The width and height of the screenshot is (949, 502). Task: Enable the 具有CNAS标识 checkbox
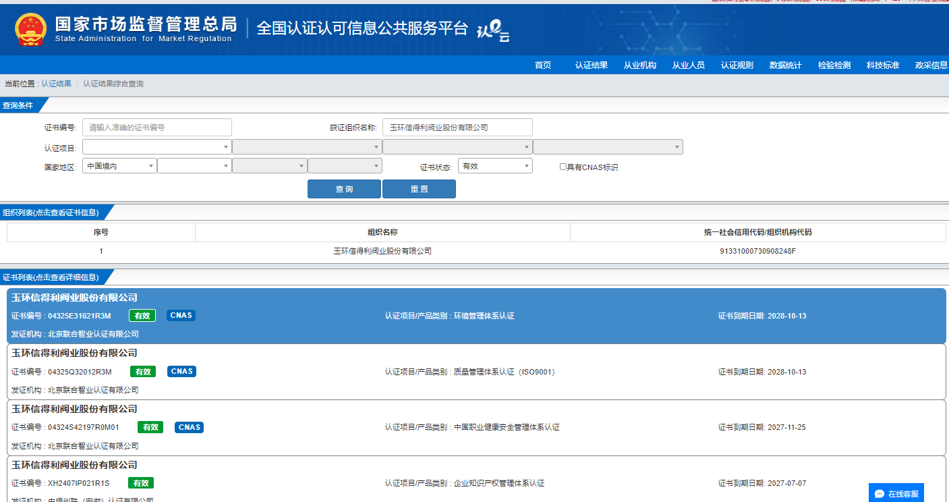tap(563, 167)
